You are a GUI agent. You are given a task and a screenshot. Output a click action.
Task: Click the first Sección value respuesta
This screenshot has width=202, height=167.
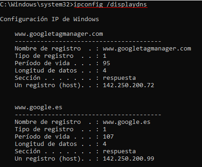pyautogui.click(x=119, y=78)
